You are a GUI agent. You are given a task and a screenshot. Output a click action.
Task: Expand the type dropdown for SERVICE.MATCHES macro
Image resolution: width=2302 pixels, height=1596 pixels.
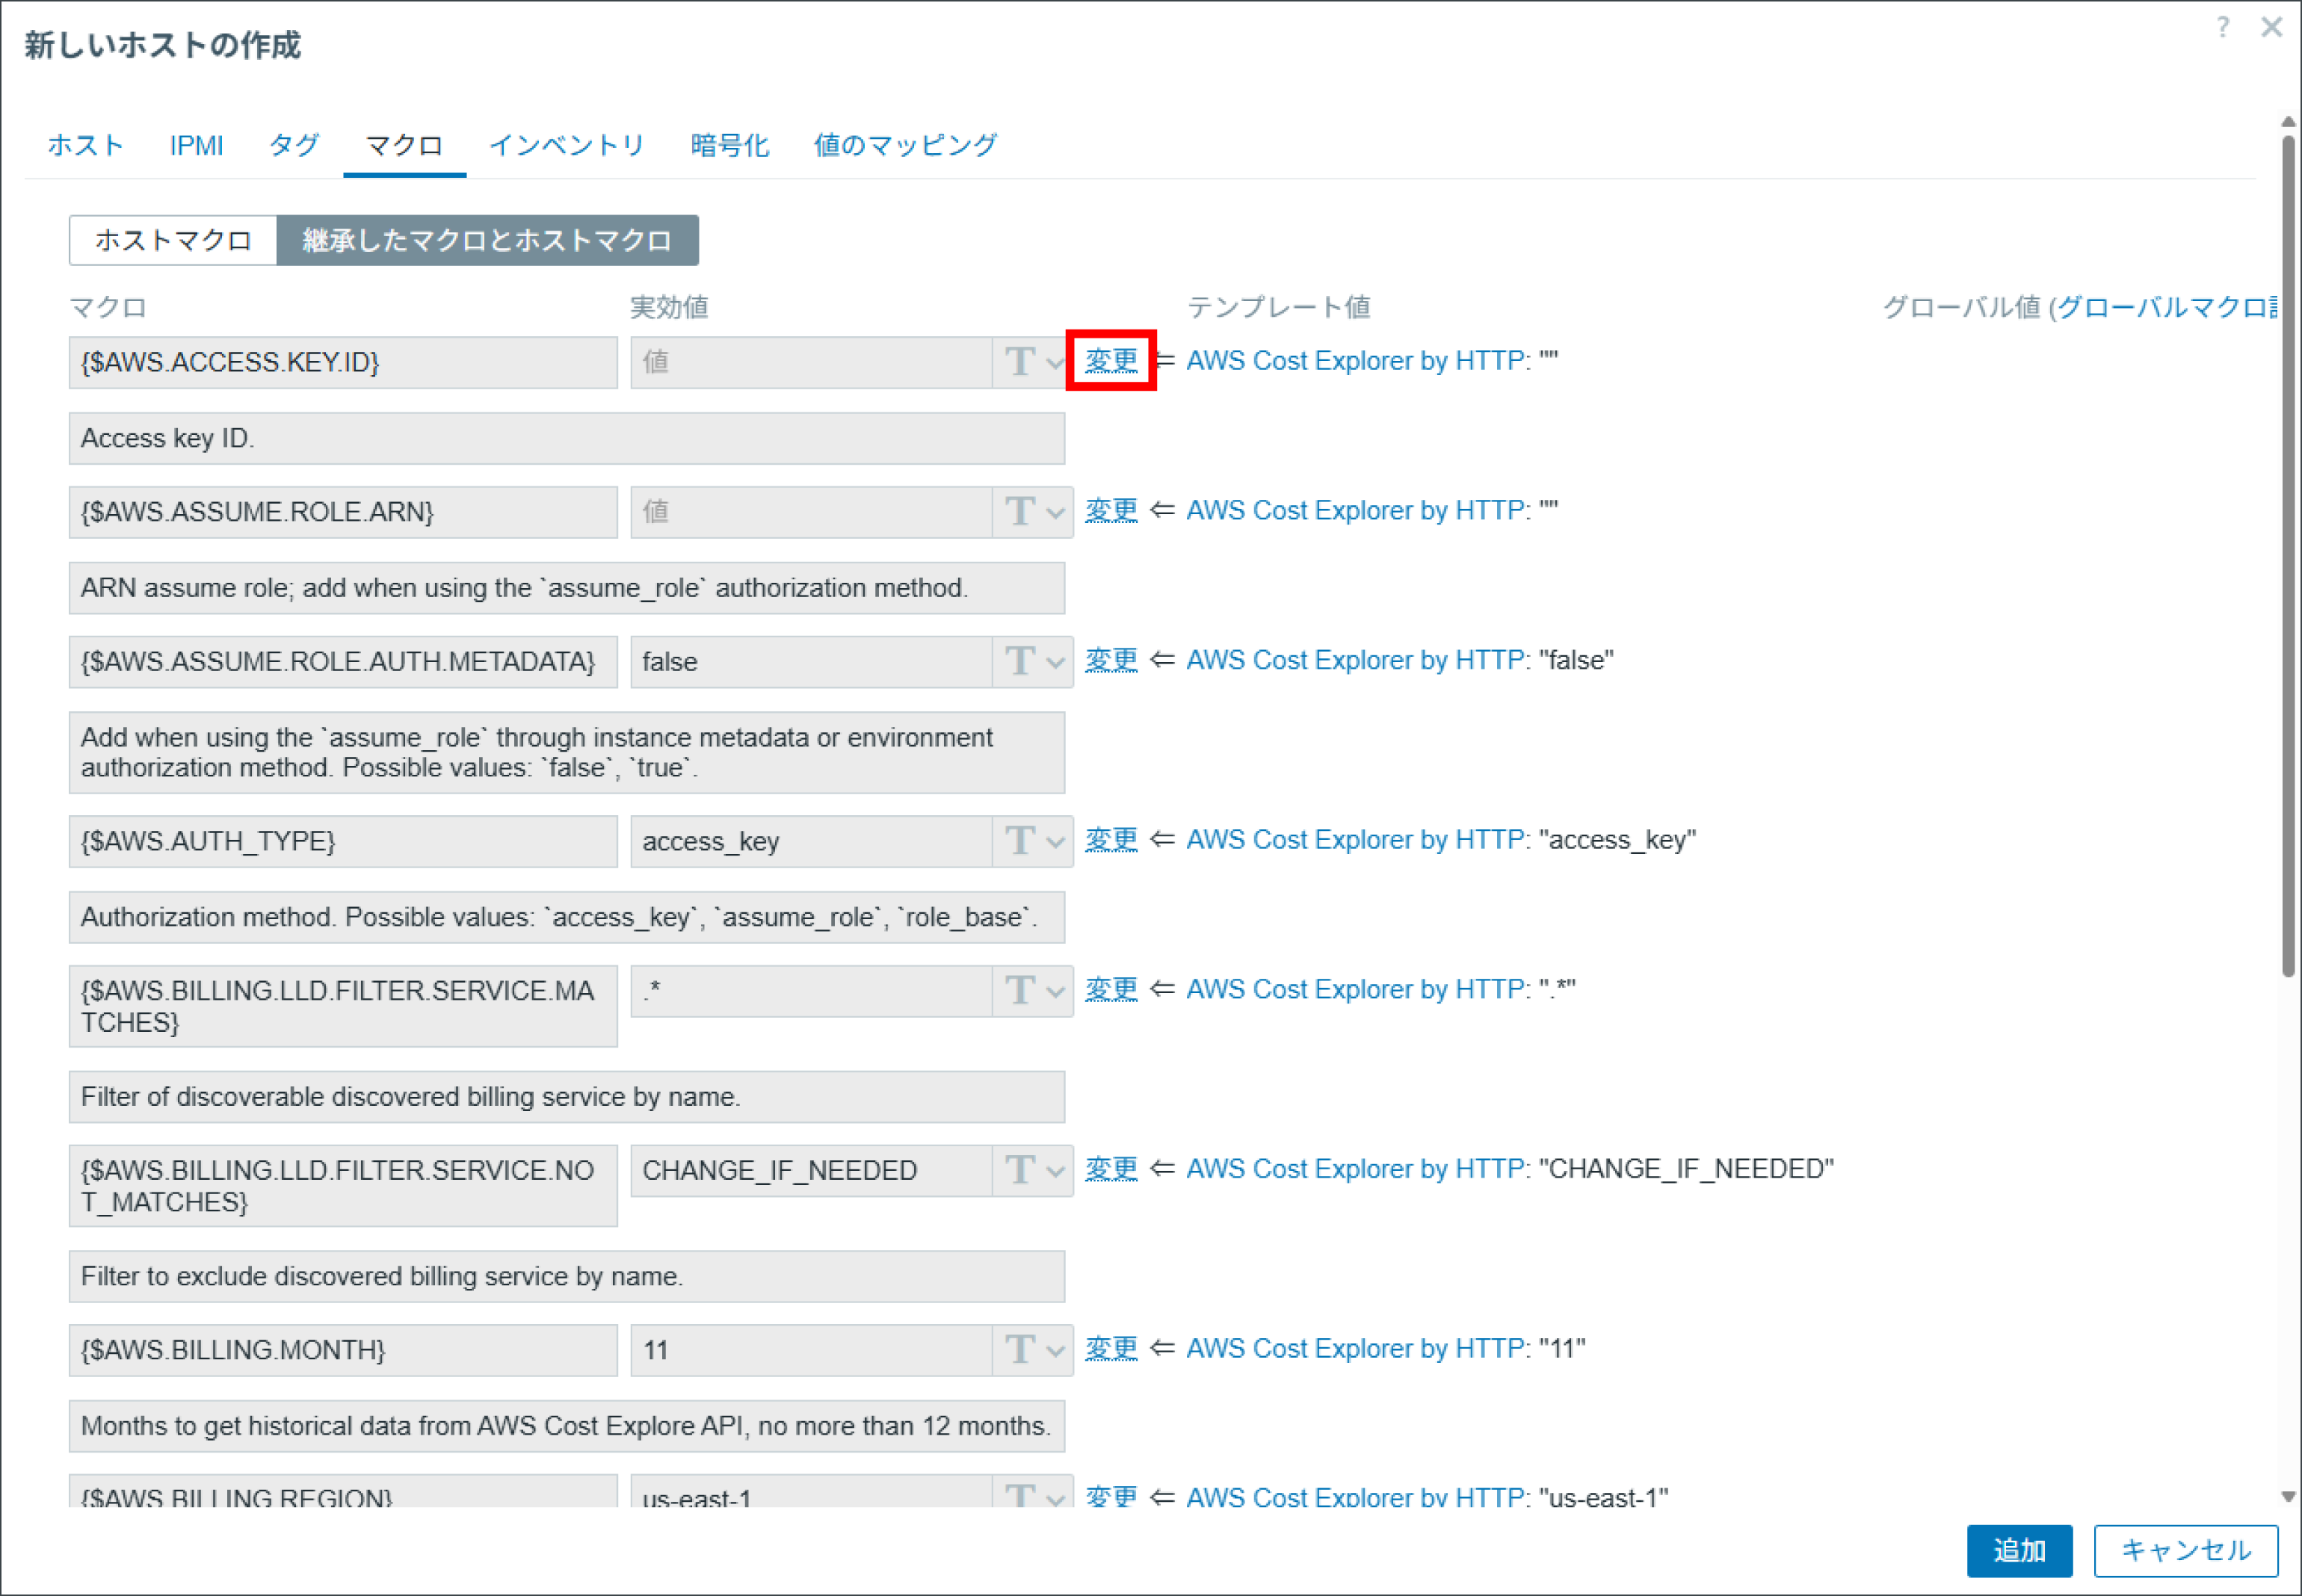pyautogui.click(x=1033, y=991)
